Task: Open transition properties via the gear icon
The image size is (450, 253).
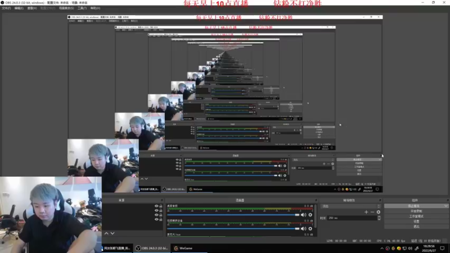Action: [379, 212]
